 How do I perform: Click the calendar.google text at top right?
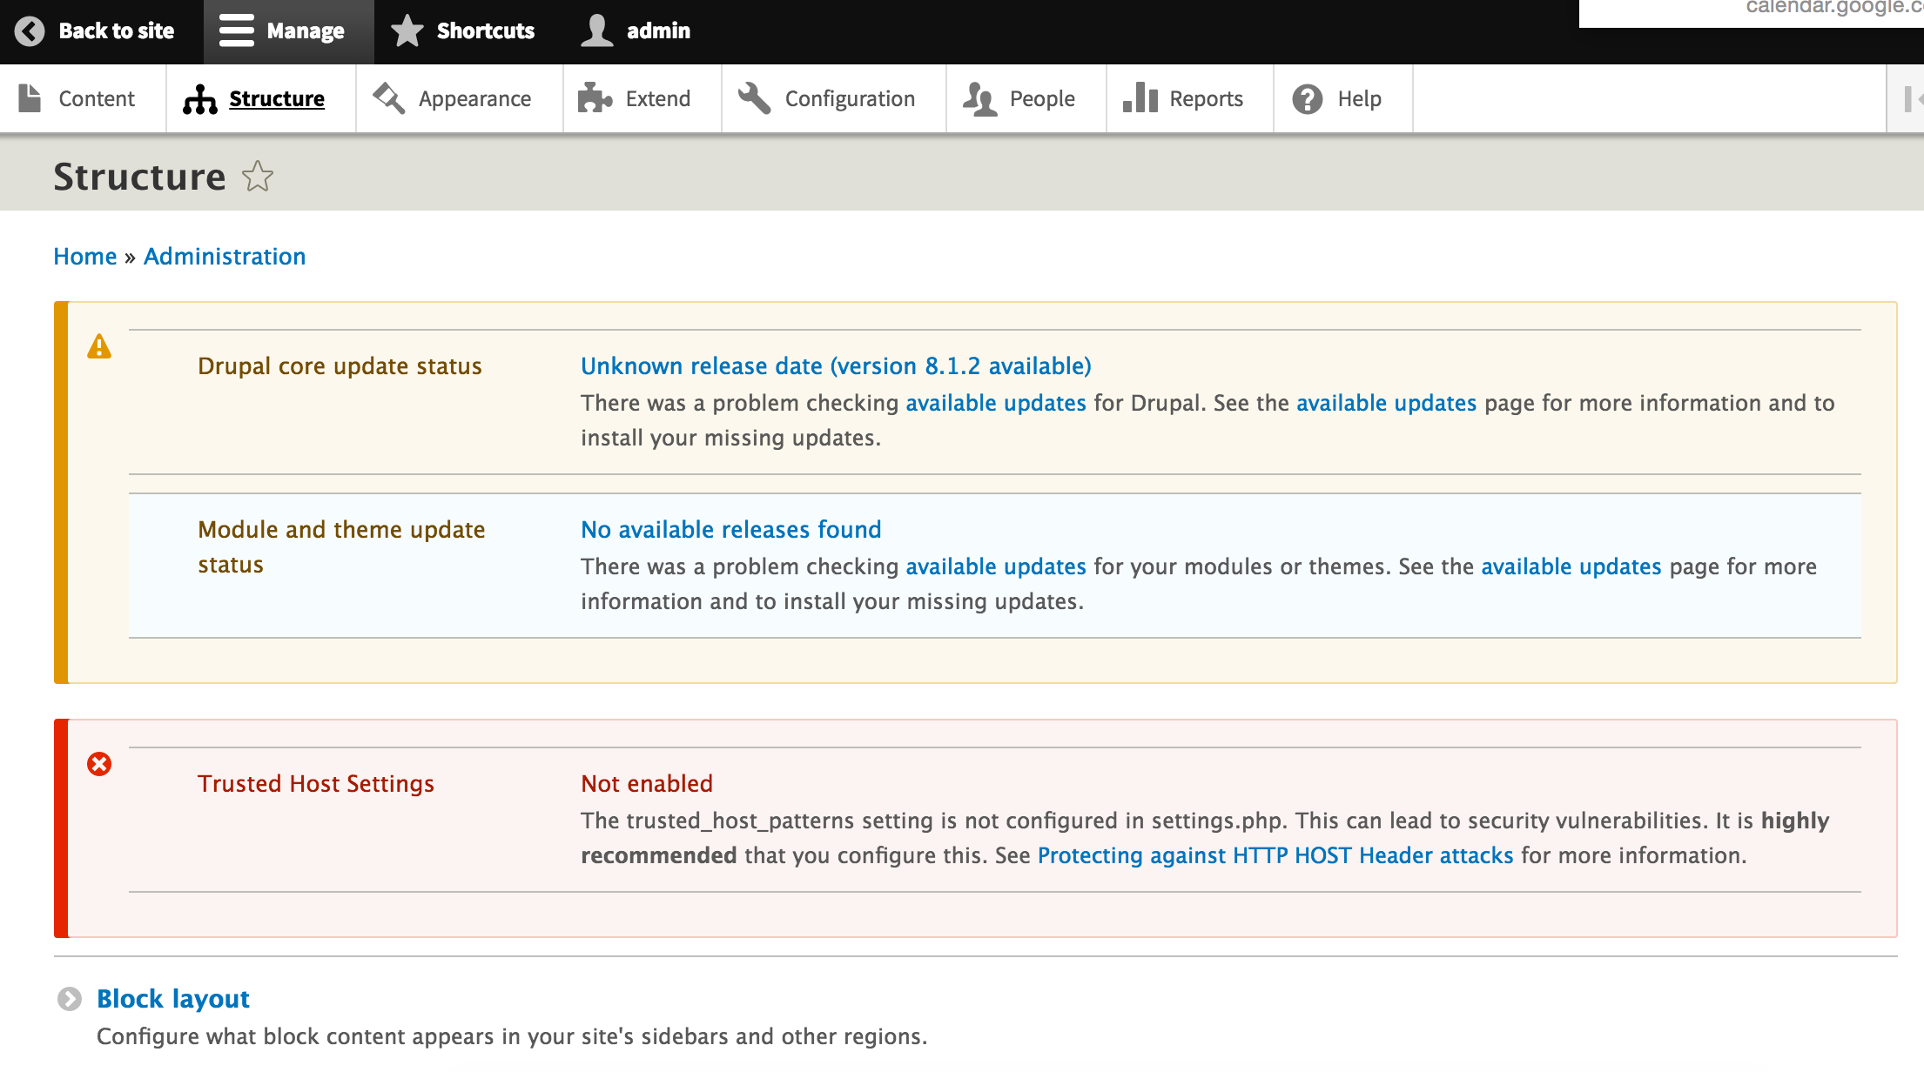pyautogui.click(x=1834, y=8)
